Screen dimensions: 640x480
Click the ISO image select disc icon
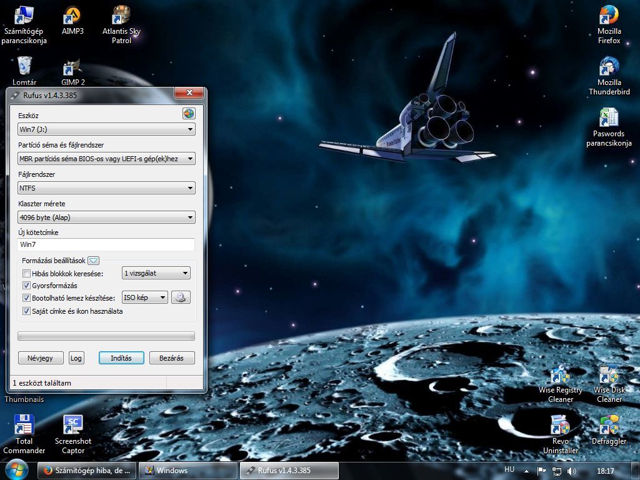coord(181,297)
